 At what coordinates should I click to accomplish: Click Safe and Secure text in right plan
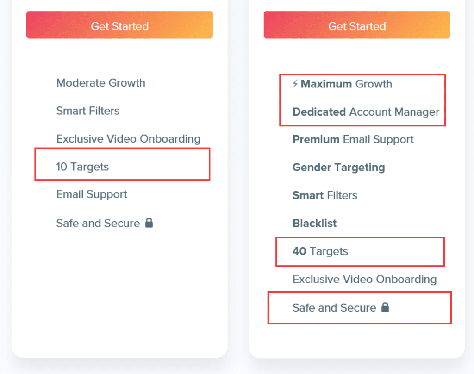point(334,308)
